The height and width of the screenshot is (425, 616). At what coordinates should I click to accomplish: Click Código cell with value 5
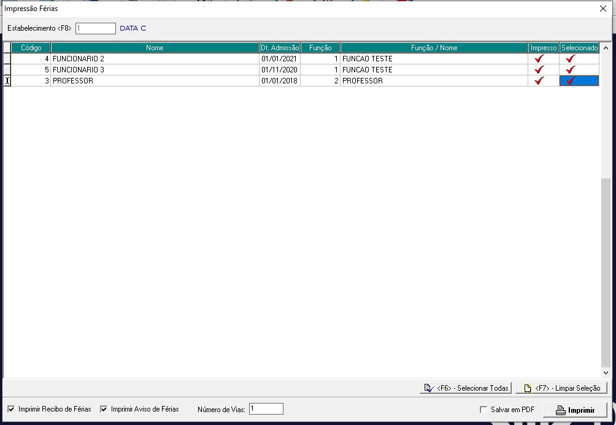31,69
